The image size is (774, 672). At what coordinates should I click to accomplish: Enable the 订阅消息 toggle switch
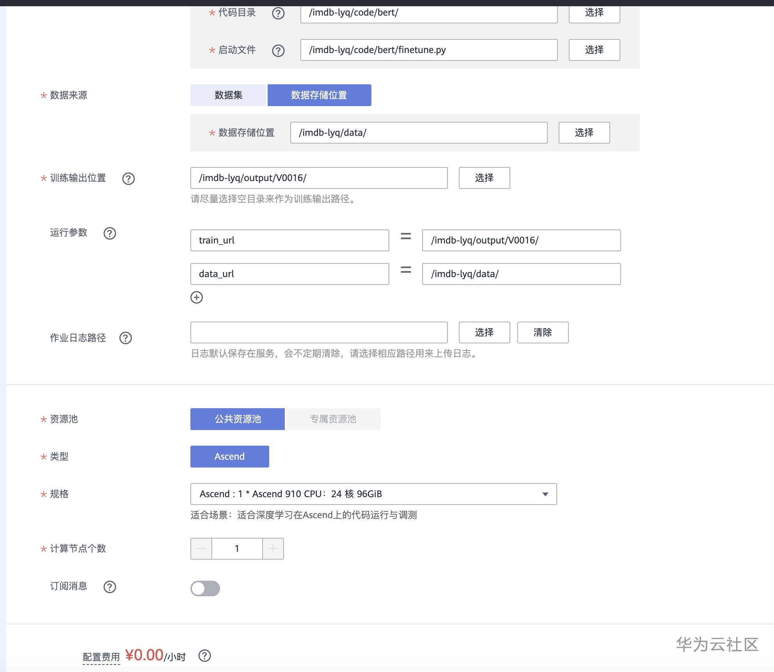click(x=205, y=588)
